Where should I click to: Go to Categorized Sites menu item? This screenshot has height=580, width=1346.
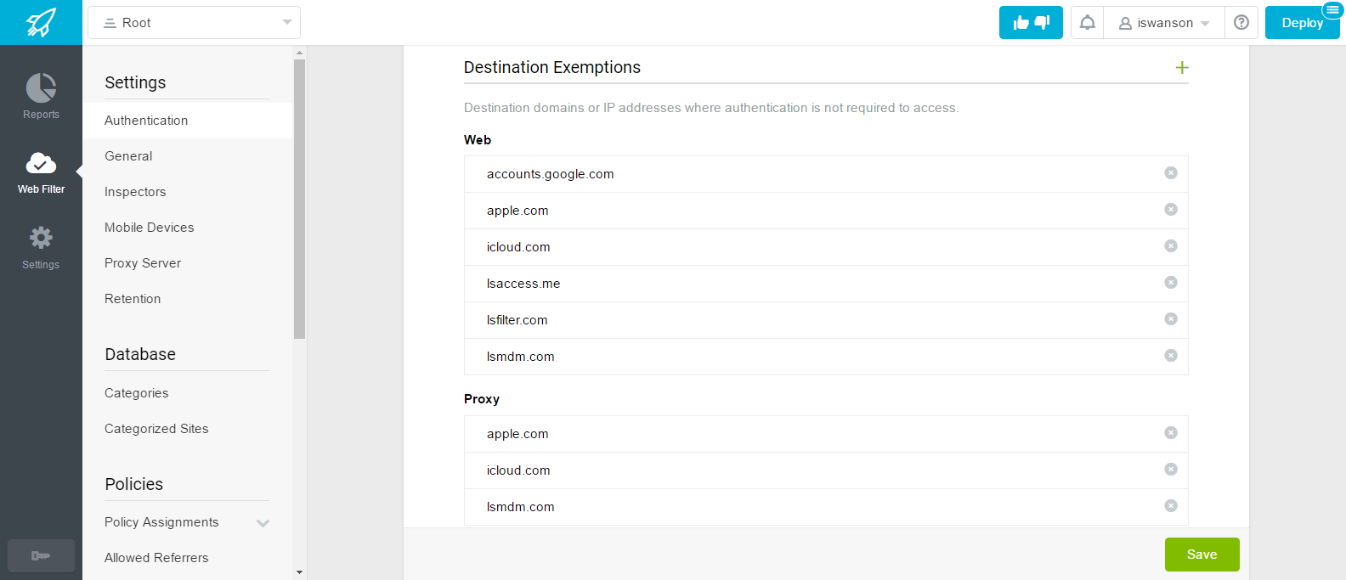(x=156, y=429)
